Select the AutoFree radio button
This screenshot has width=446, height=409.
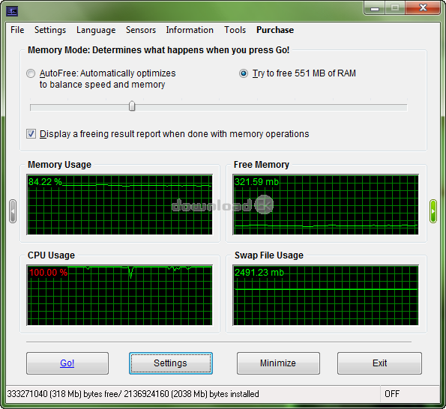click(31, 73)
